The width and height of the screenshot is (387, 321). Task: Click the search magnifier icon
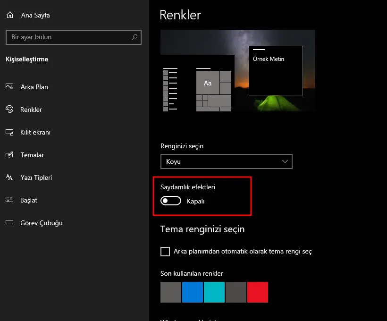click(135, 37)
